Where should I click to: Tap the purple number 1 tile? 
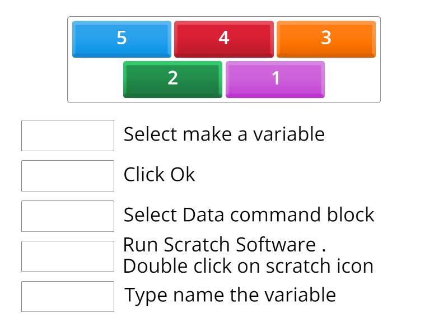click(x=275, y=79)
